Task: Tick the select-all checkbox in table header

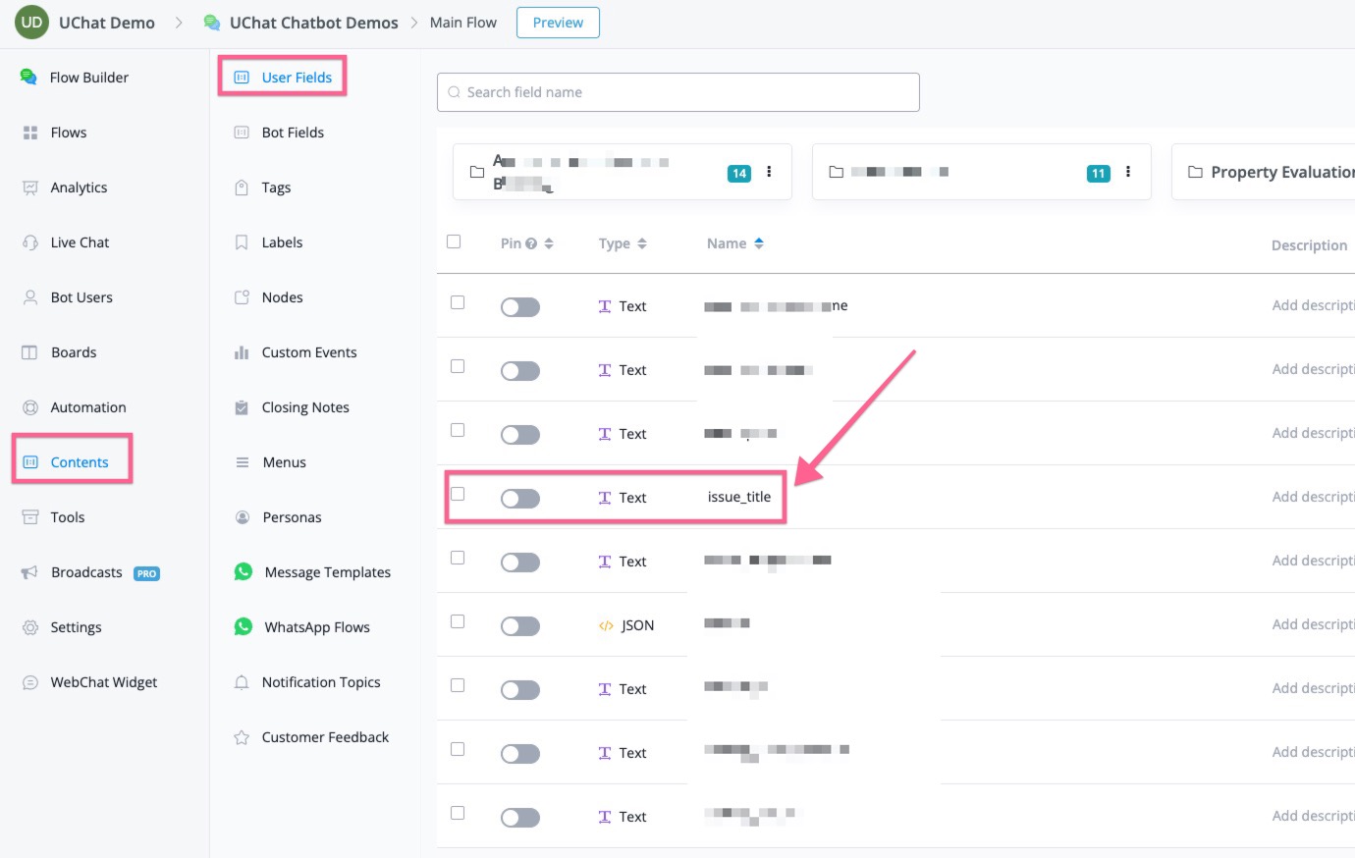Action: click(x=454, y=241)
